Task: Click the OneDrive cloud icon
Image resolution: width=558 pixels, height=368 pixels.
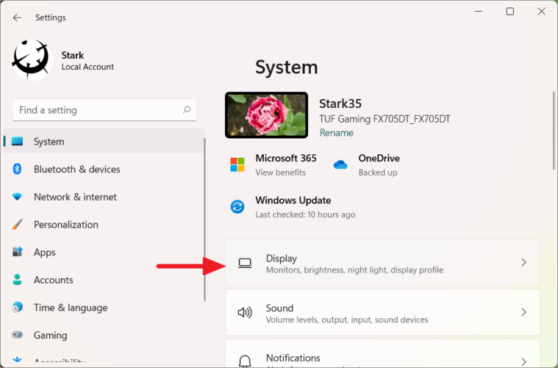Action: click(340, 165)
